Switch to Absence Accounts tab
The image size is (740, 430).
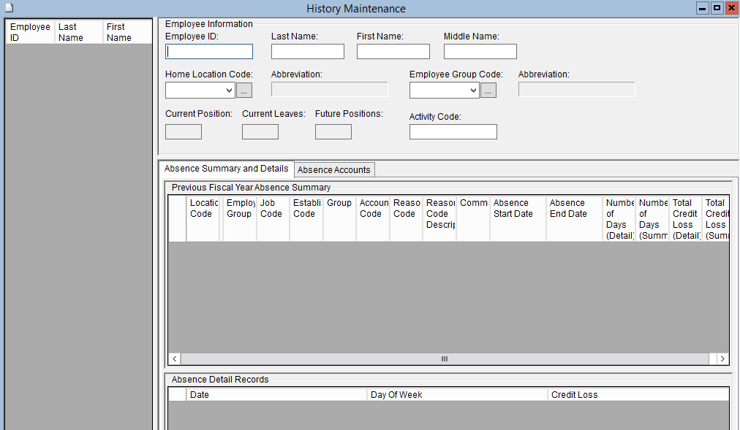click(334, 169)
